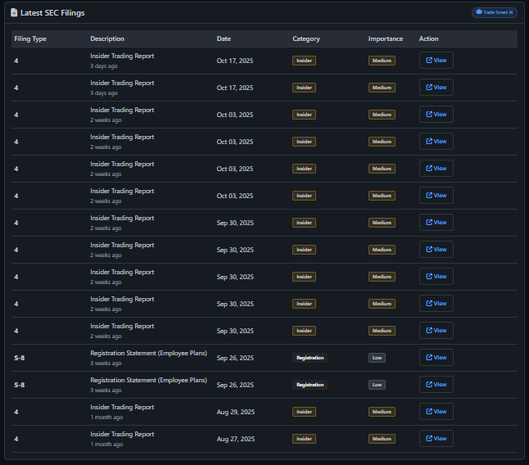Click the Filing Type column header
Viewport: 529px width, 465px height.
30,39
